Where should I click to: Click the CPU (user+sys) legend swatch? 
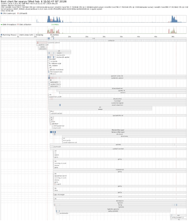pos(2,14)
